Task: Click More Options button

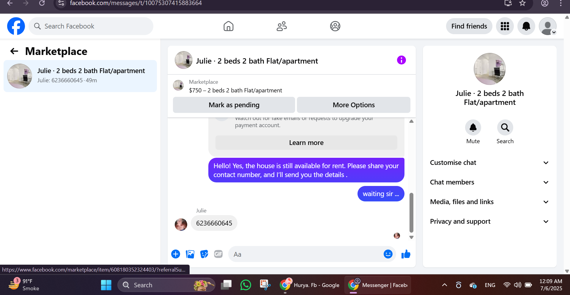Action: [353, 105]
